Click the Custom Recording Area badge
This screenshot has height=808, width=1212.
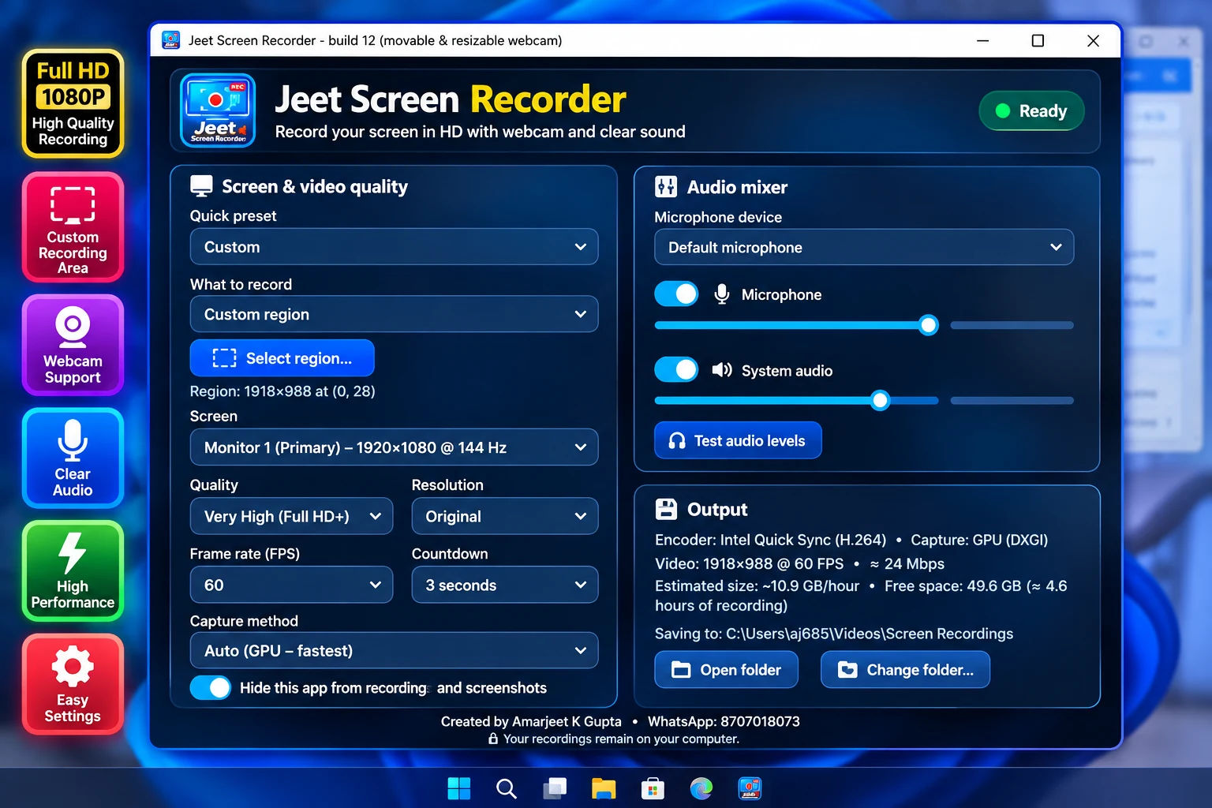tap(73, 227)
